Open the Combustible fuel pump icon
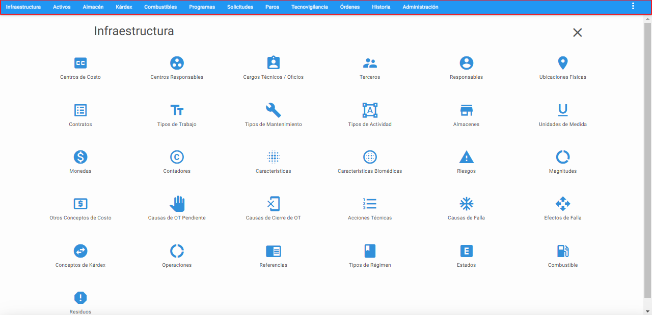652x315 pixels. (x=563, y=251)
